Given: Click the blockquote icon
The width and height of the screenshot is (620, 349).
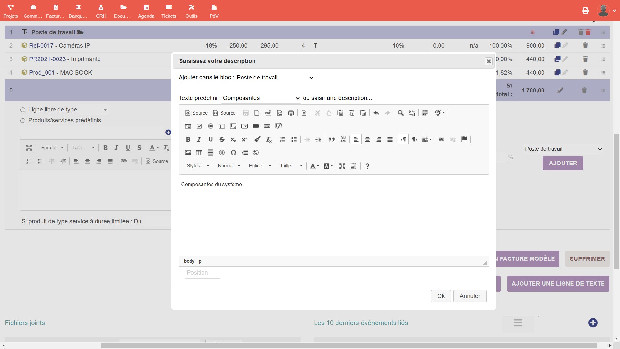Looking at the screenshot, I should [331, 139].
